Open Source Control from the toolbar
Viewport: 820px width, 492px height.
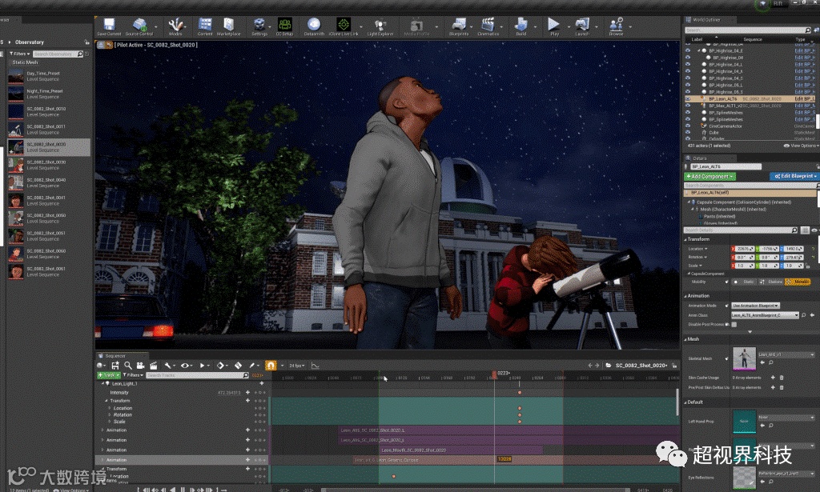[139, 25]
